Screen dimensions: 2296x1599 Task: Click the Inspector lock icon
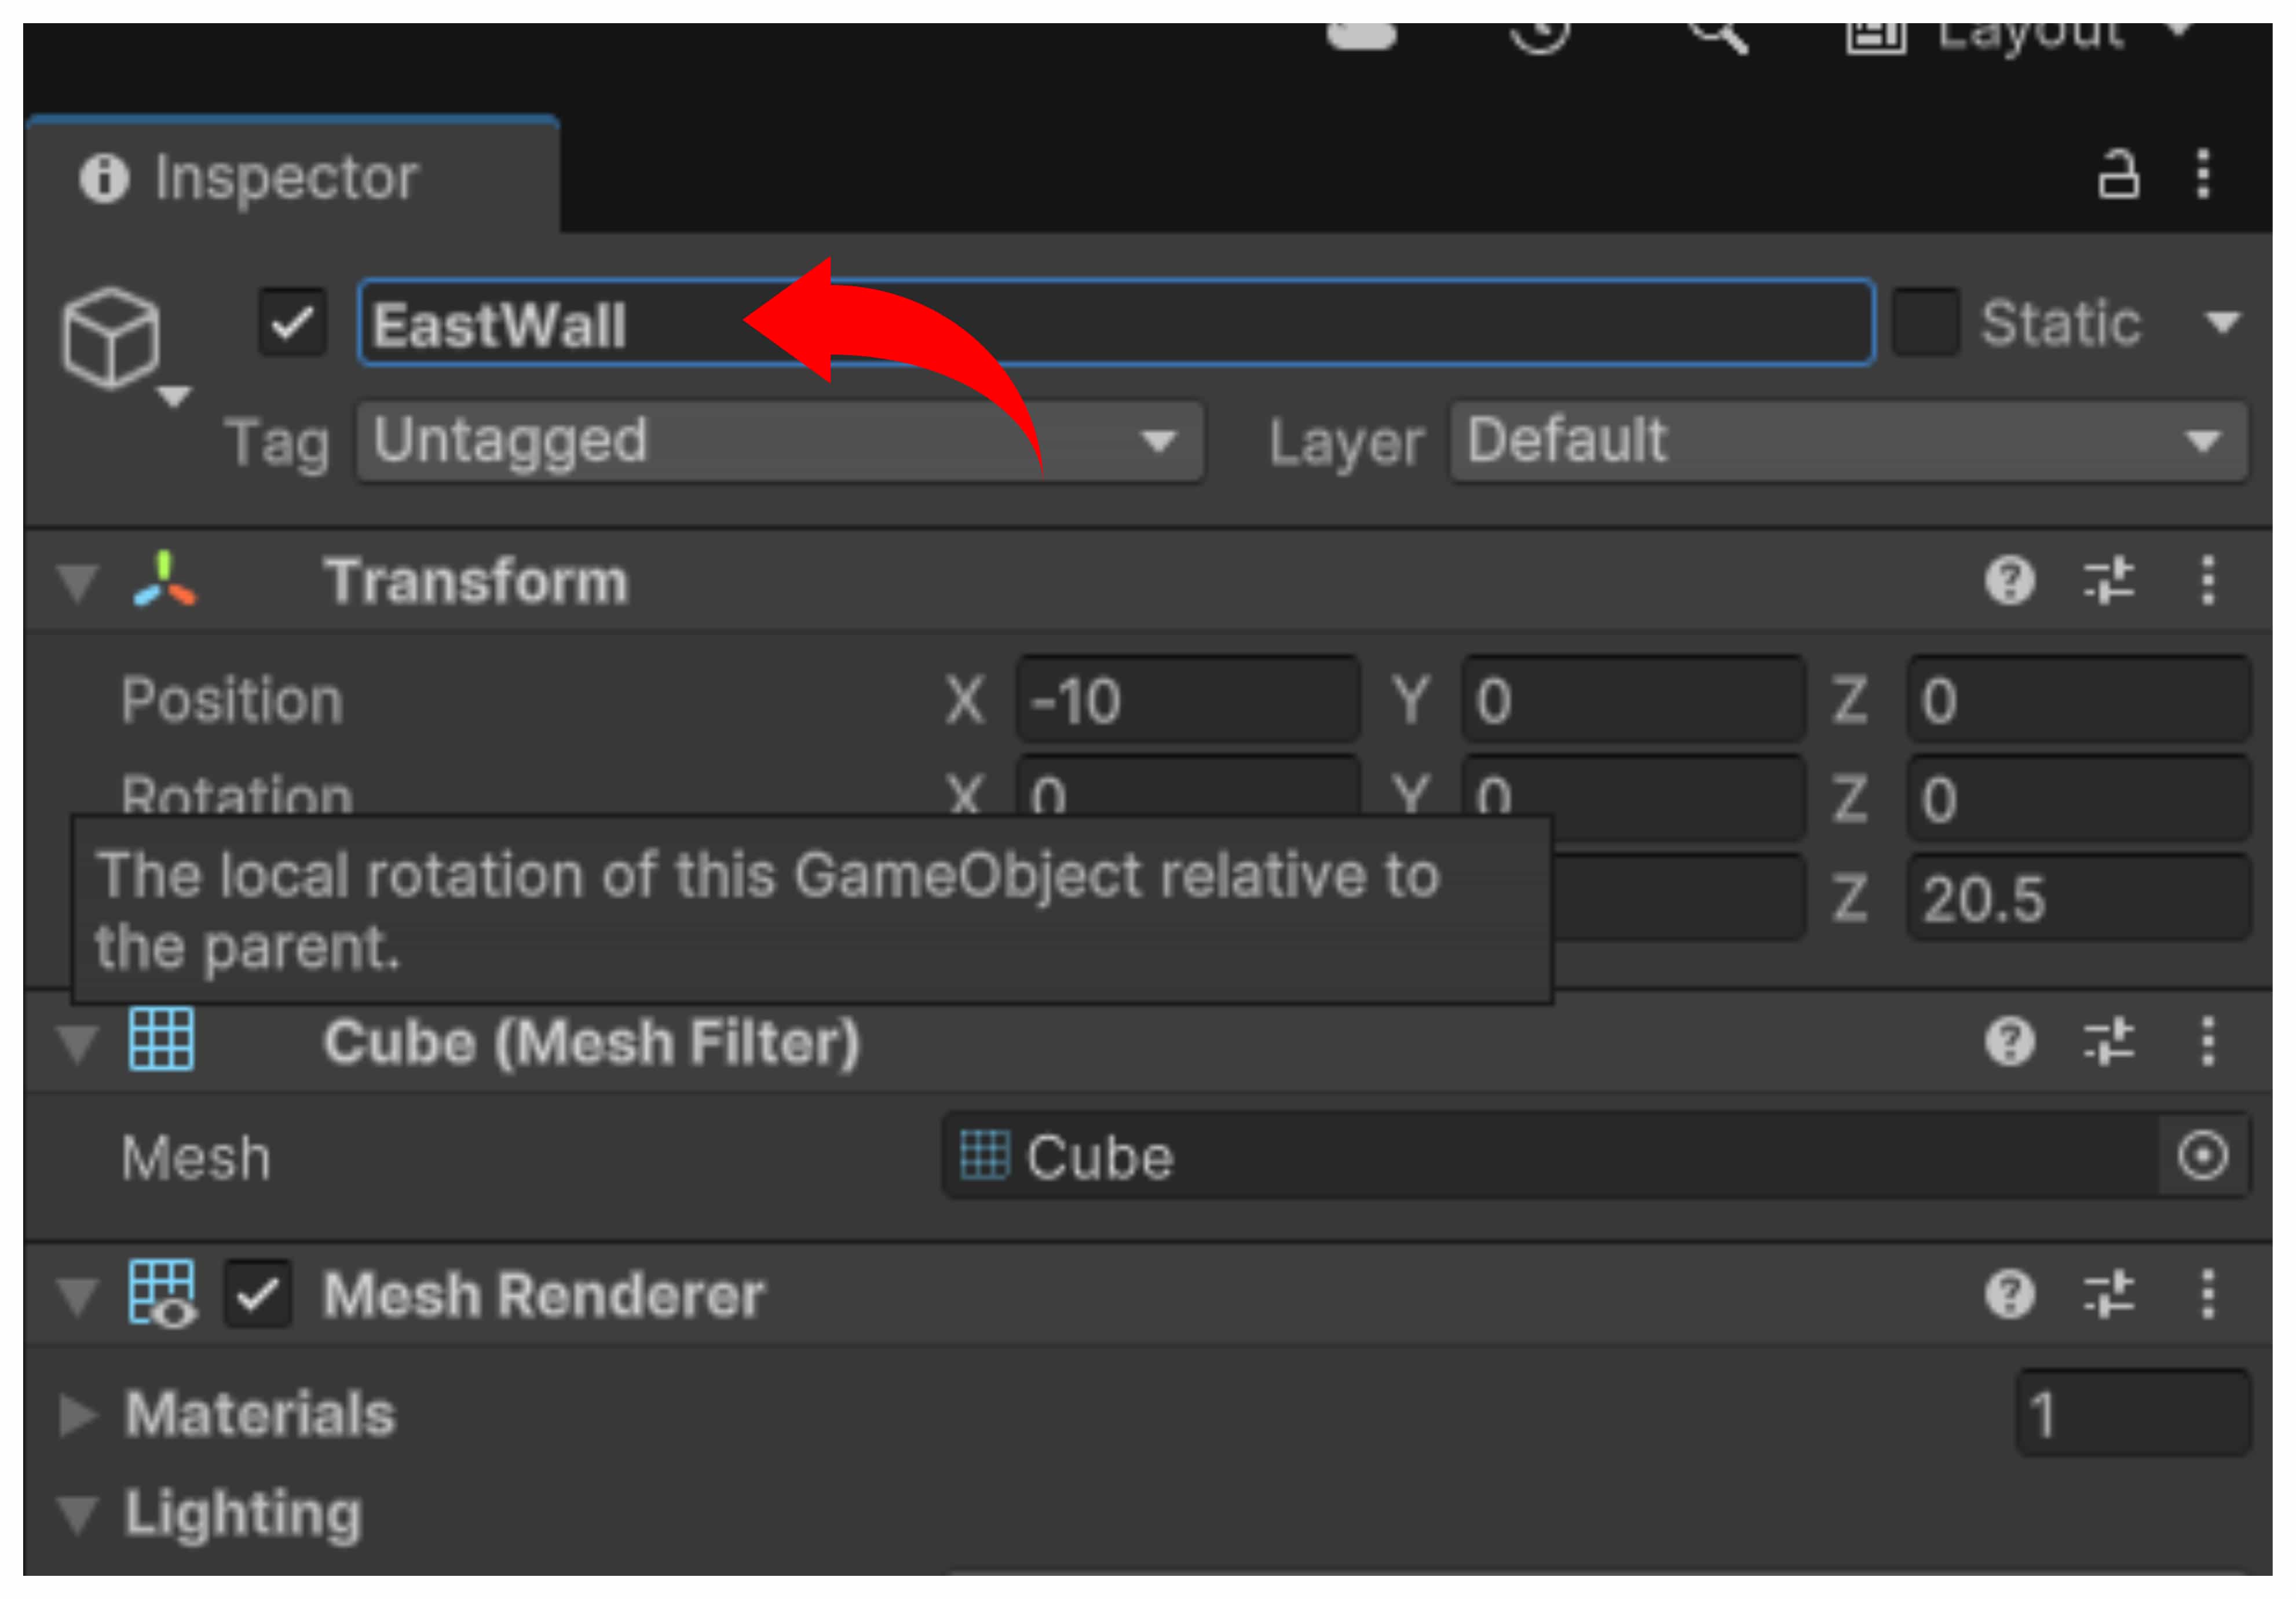[2117, 175]
